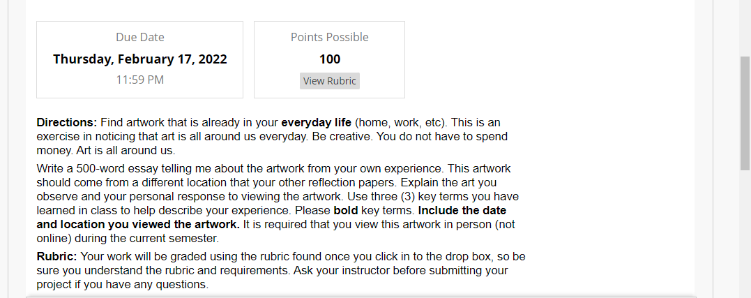Viewport: 751px width, 298px height.
Task: Click the bold 'everyday life' phrase
Action: coord(316,122)
